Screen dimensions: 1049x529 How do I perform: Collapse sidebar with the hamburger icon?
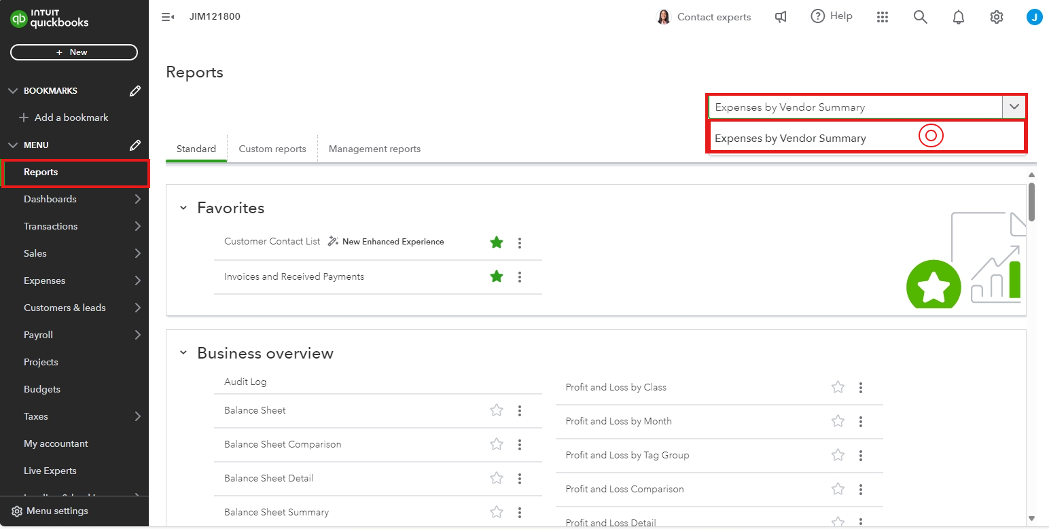click(167, 17)
